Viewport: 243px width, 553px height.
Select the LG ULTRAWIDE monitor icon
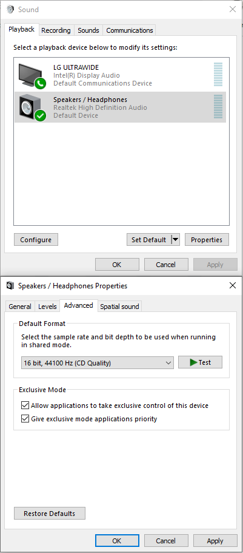30,75
